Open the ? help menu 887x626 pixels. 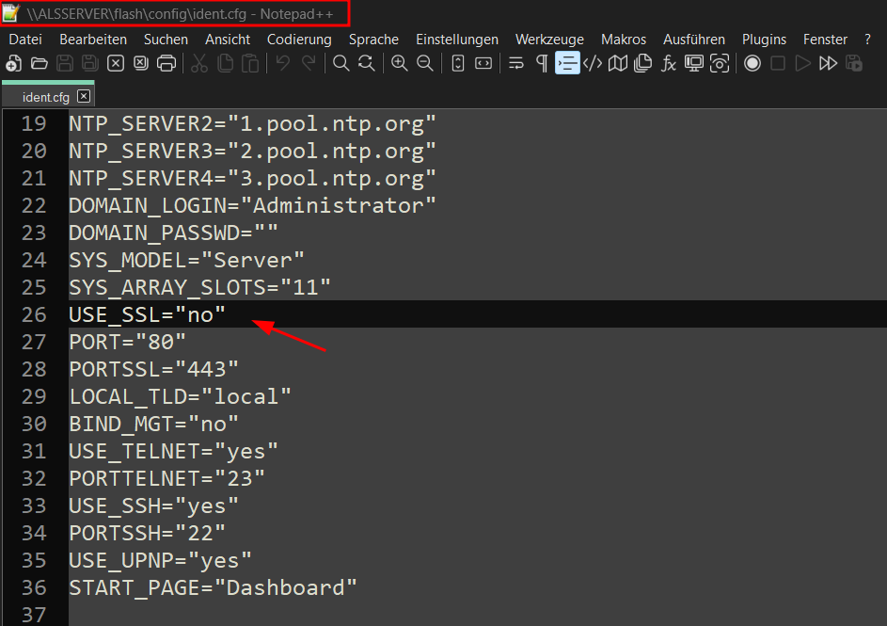pyautogui.click(x=868, y=40)
